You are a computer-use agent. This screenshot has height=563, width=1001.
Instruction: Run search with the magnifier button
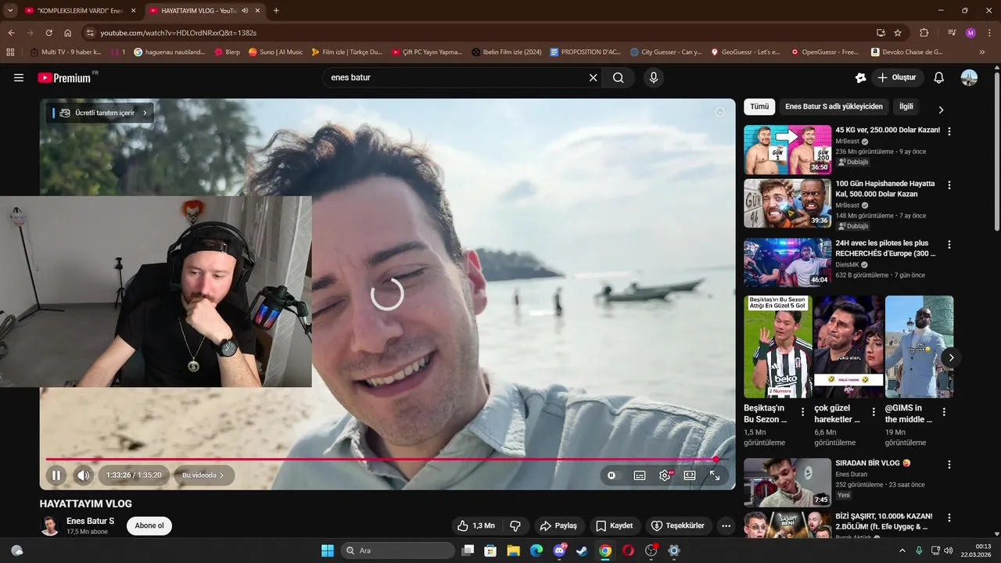[x=618, y=77]
